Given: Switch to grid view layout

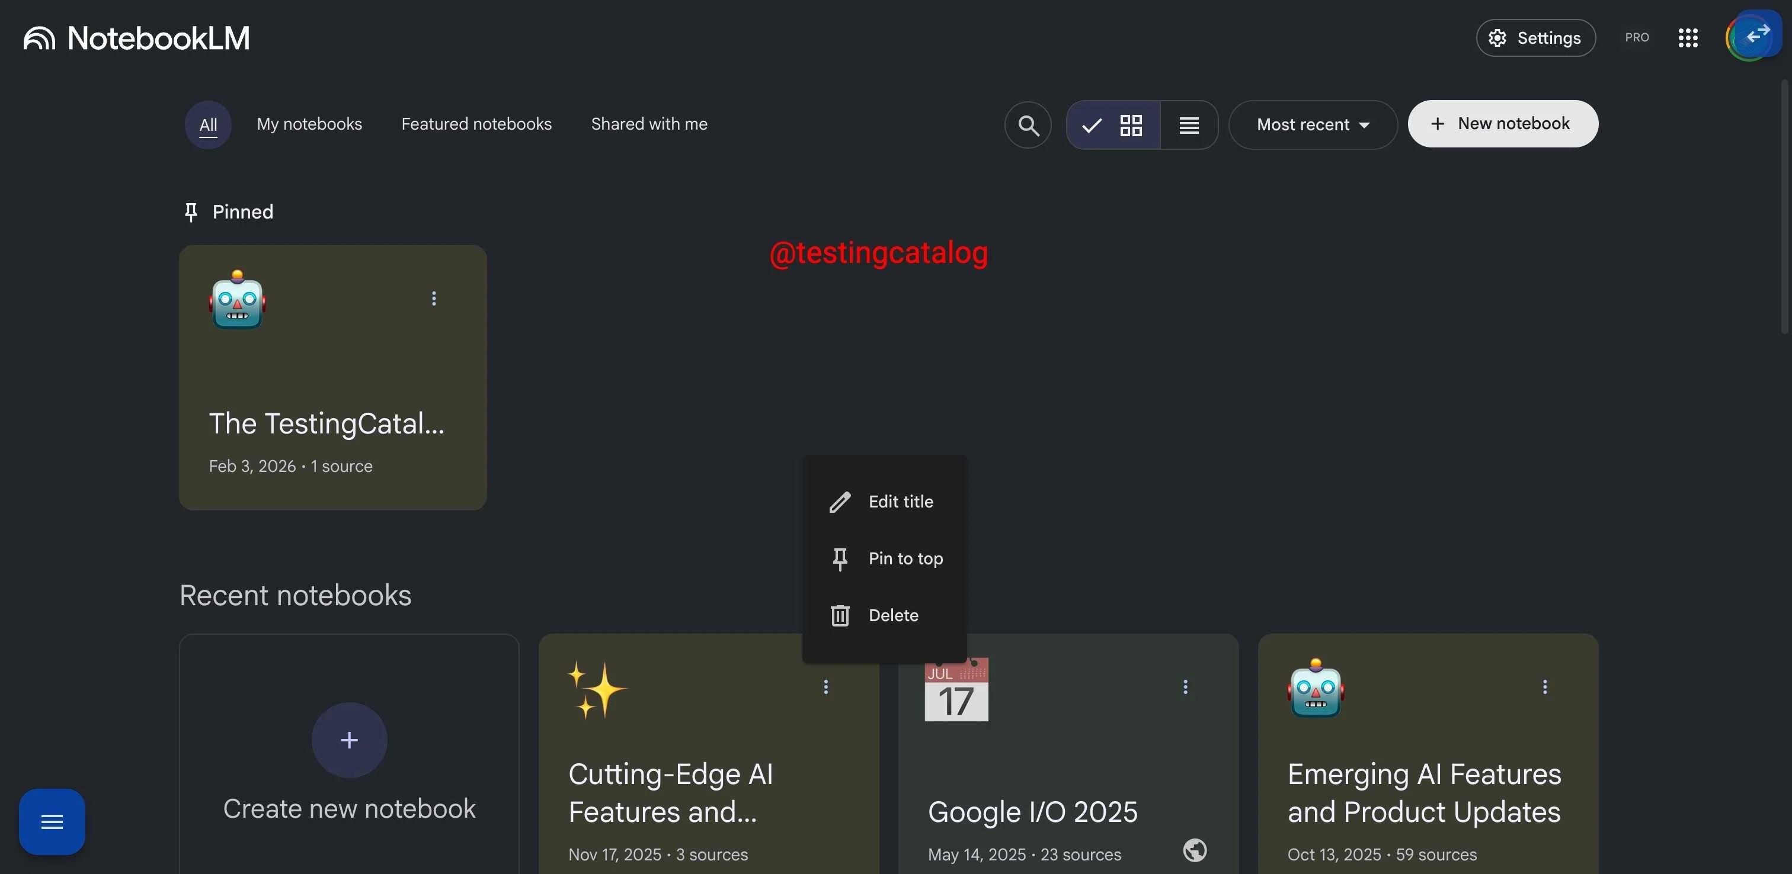Looking at the screenshot, I should 1131,125.
